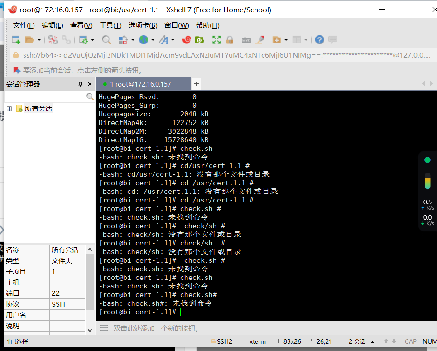The image size is (437, 351).
Task: Expand the globe encoding dropdown arrow
Action: click(x=153, y=40)
